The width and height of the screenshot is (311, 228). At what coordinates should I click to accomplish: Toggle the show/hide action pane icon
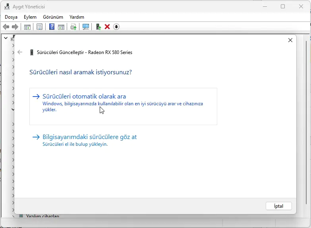click(61, 27)
